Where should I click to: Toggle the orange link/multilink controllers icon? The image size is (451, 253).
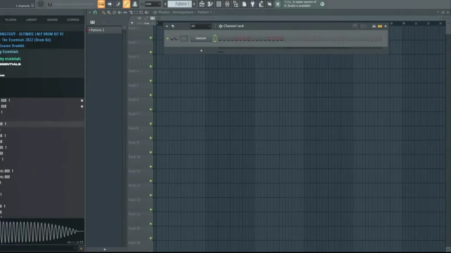click(x=126, y=4)
